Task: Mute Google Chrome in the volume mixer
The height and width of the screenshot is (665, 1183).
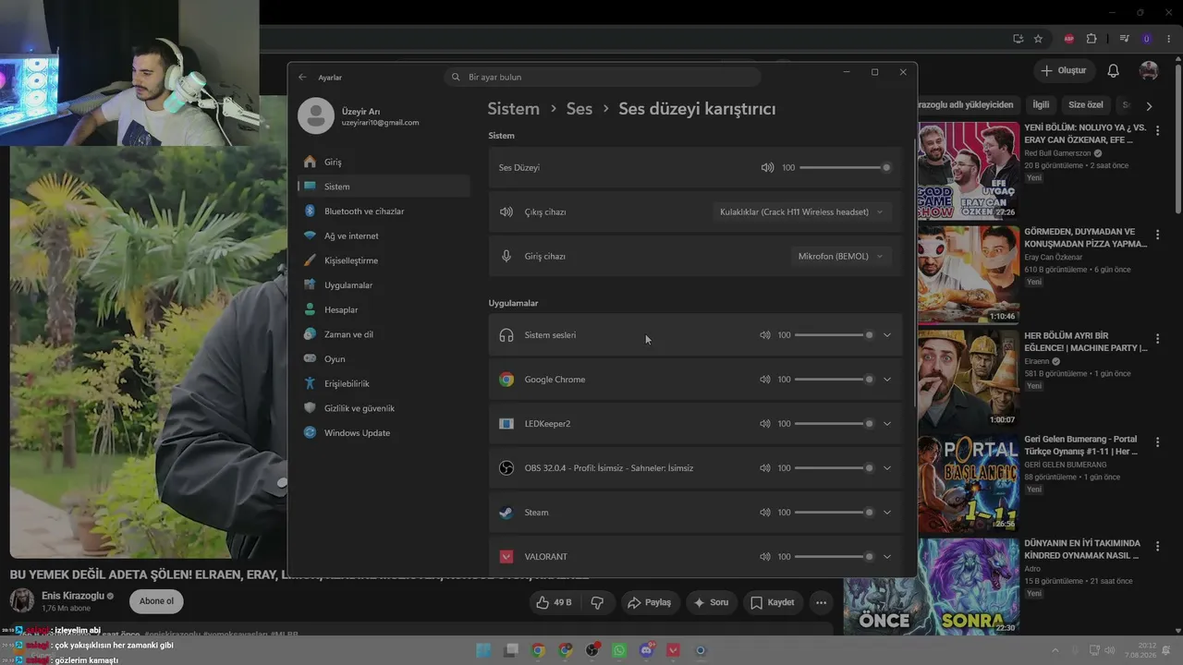Action: (x=764, y=380)
